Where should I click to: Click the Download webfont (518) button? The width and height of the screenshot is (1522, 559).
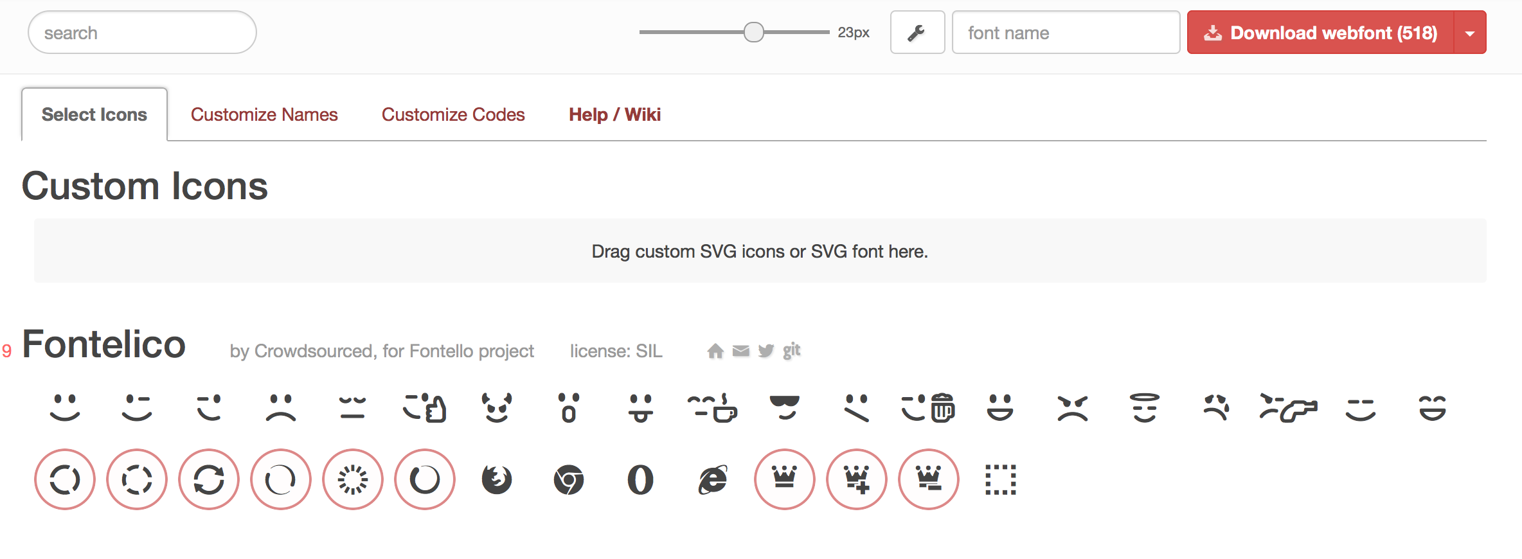click(x=1318, y=32)
